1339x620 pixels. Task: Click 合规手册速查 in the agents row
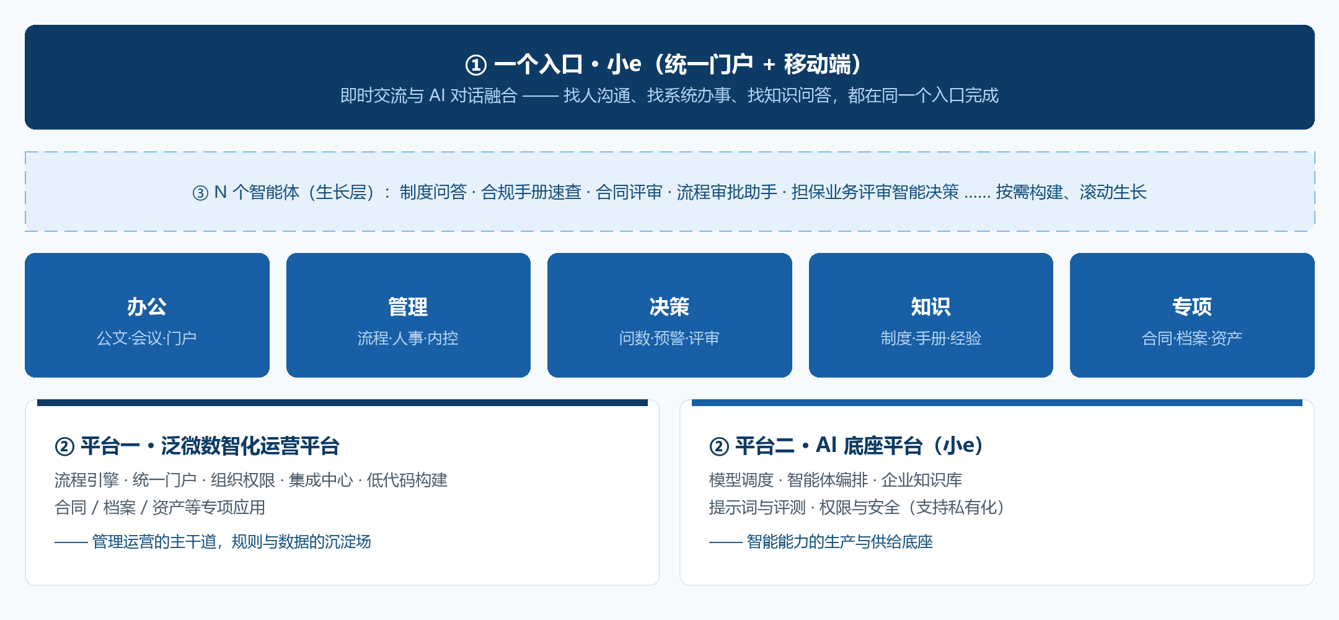tap(531, 192)
